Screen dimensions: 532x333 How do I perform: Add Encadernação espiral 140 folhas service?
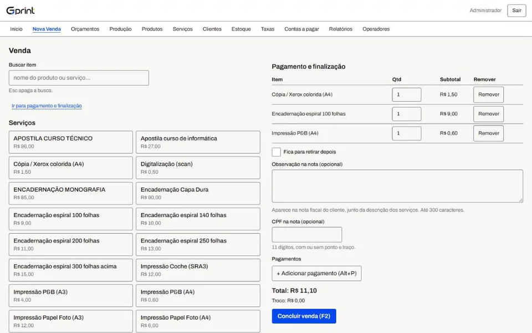[198, 219]
